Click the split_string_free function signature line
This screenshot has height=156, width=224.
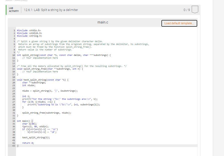(x=50, y=69)
